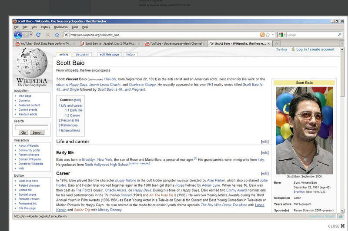Close the Scott Baio Wikipedia tab
The width and height of the screenshot is (348, 231).
(268, 43)
